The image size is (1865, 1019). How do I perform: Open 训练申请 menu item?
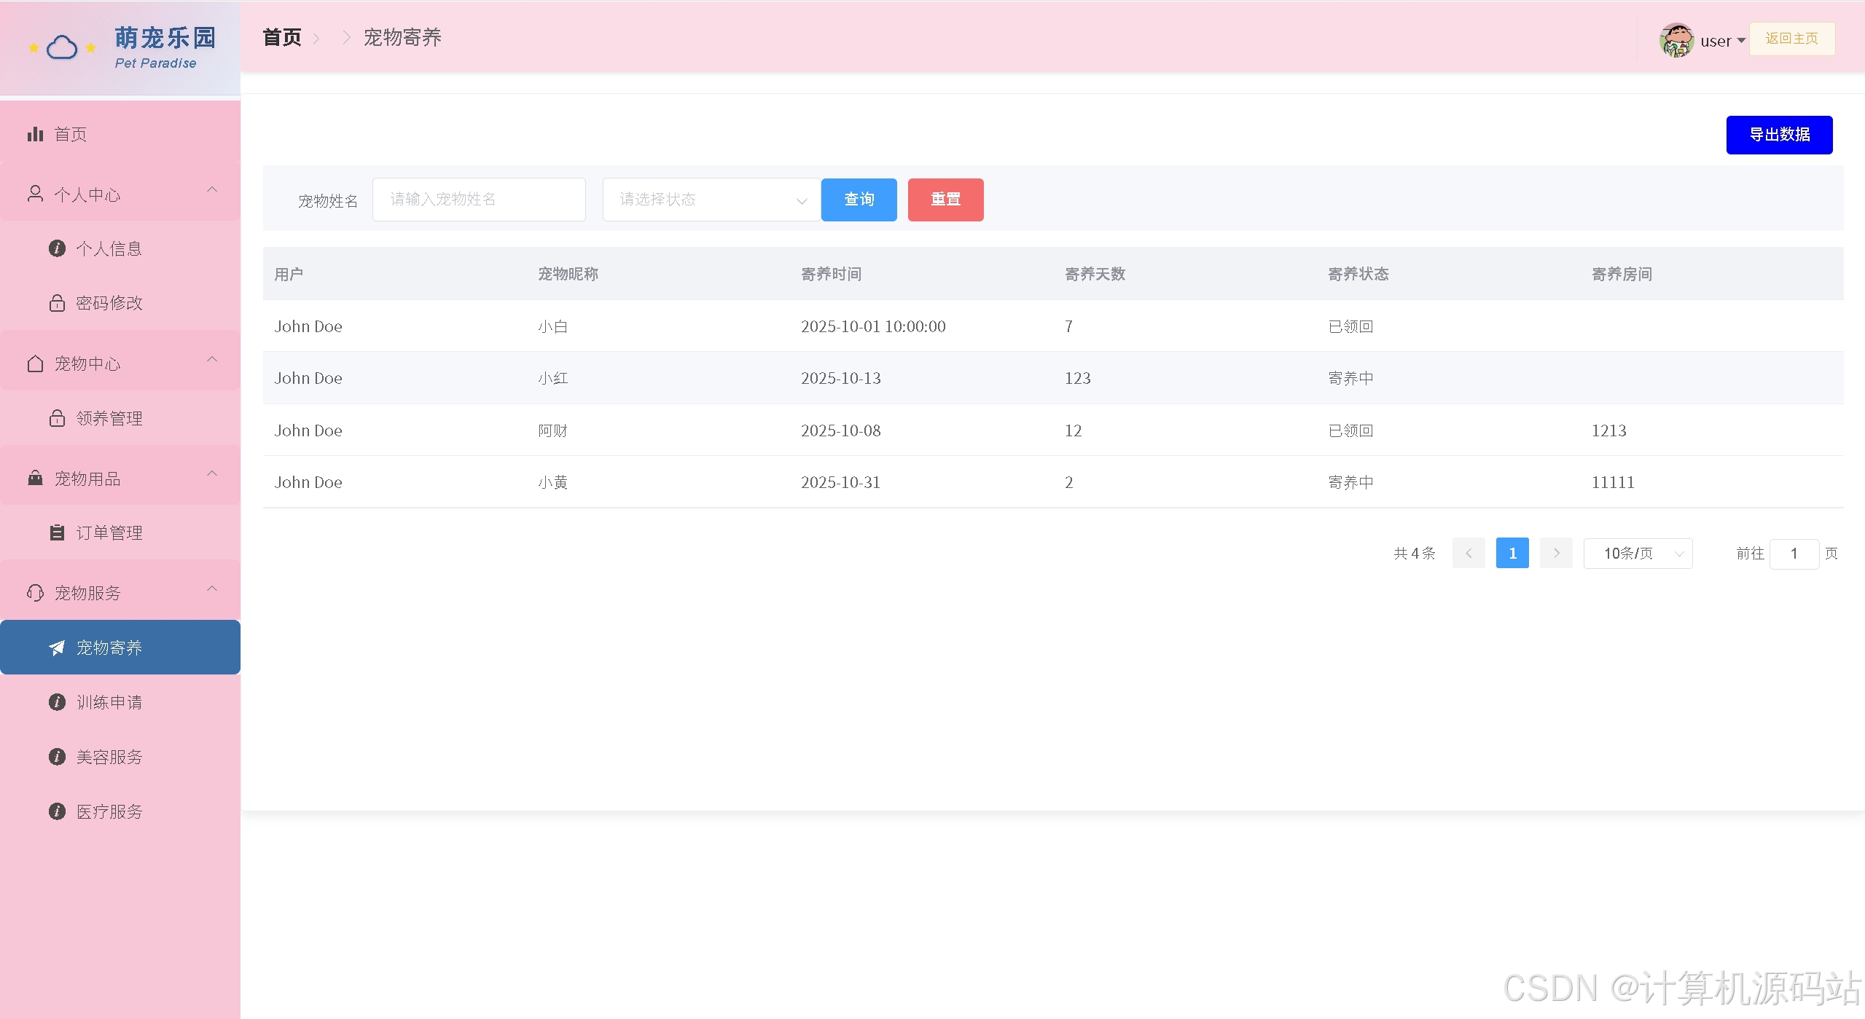[x=120, y=702]
